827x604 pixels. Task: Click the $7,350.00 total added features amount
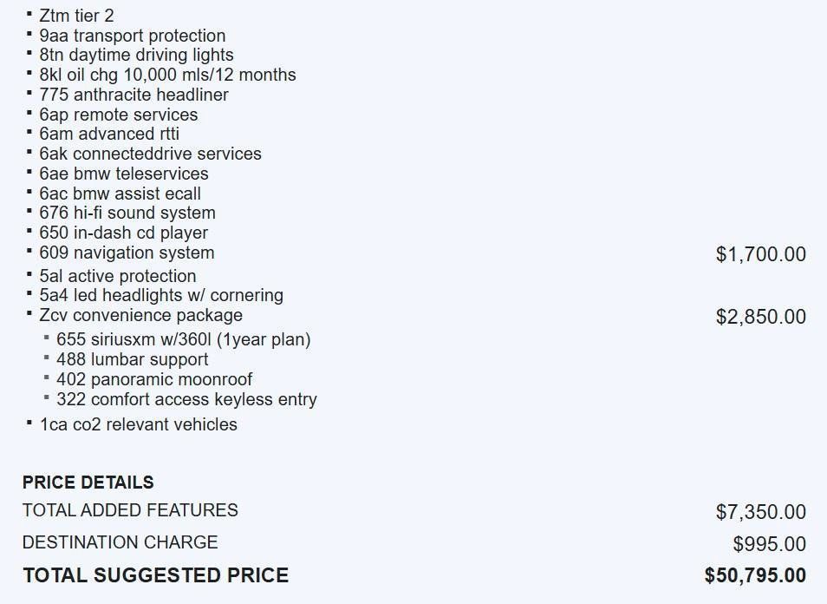coord(760,512)
